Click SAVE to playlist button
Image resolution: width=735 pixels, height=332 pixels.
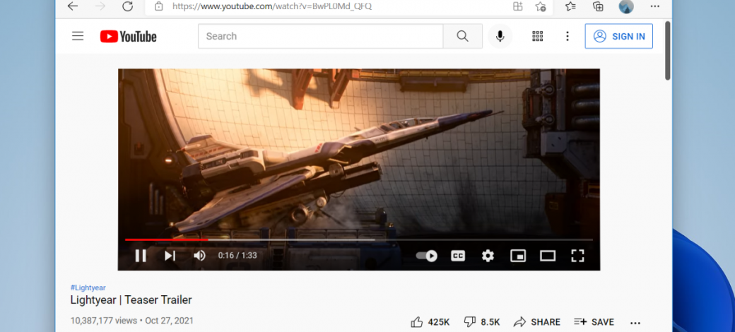click(594, 321)
